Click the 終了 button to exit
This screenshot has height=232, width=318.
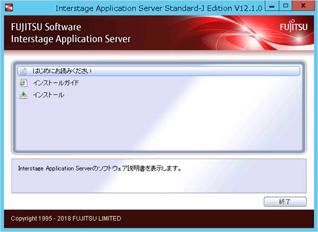pos(285,202)
